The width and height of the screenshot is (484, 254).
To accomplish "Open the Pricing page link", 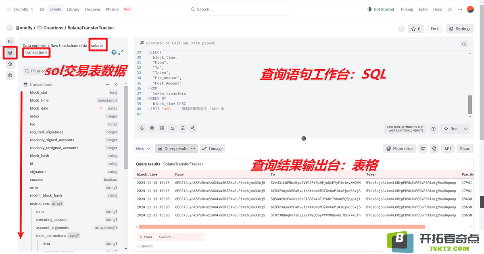I will [x=407, y=9].
